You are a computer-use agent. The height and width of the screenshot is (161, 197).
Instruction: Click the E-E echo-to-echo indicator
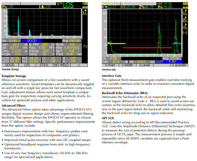coord(185,33)
